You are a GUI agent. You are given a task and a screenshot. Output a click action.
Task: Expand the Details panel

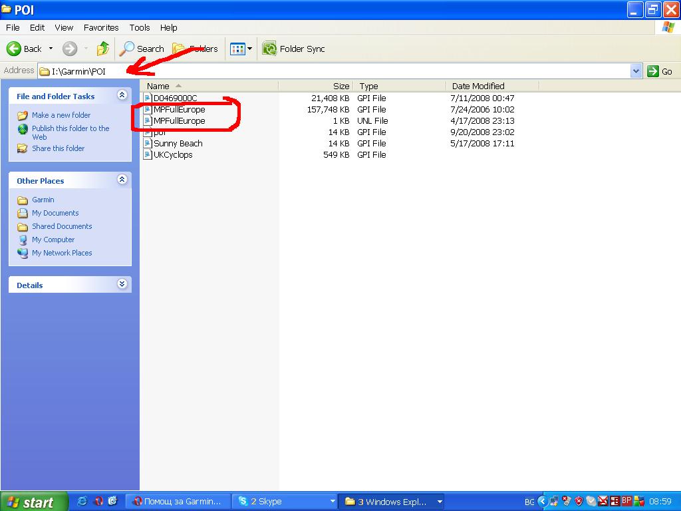click(x=122, y=284)
